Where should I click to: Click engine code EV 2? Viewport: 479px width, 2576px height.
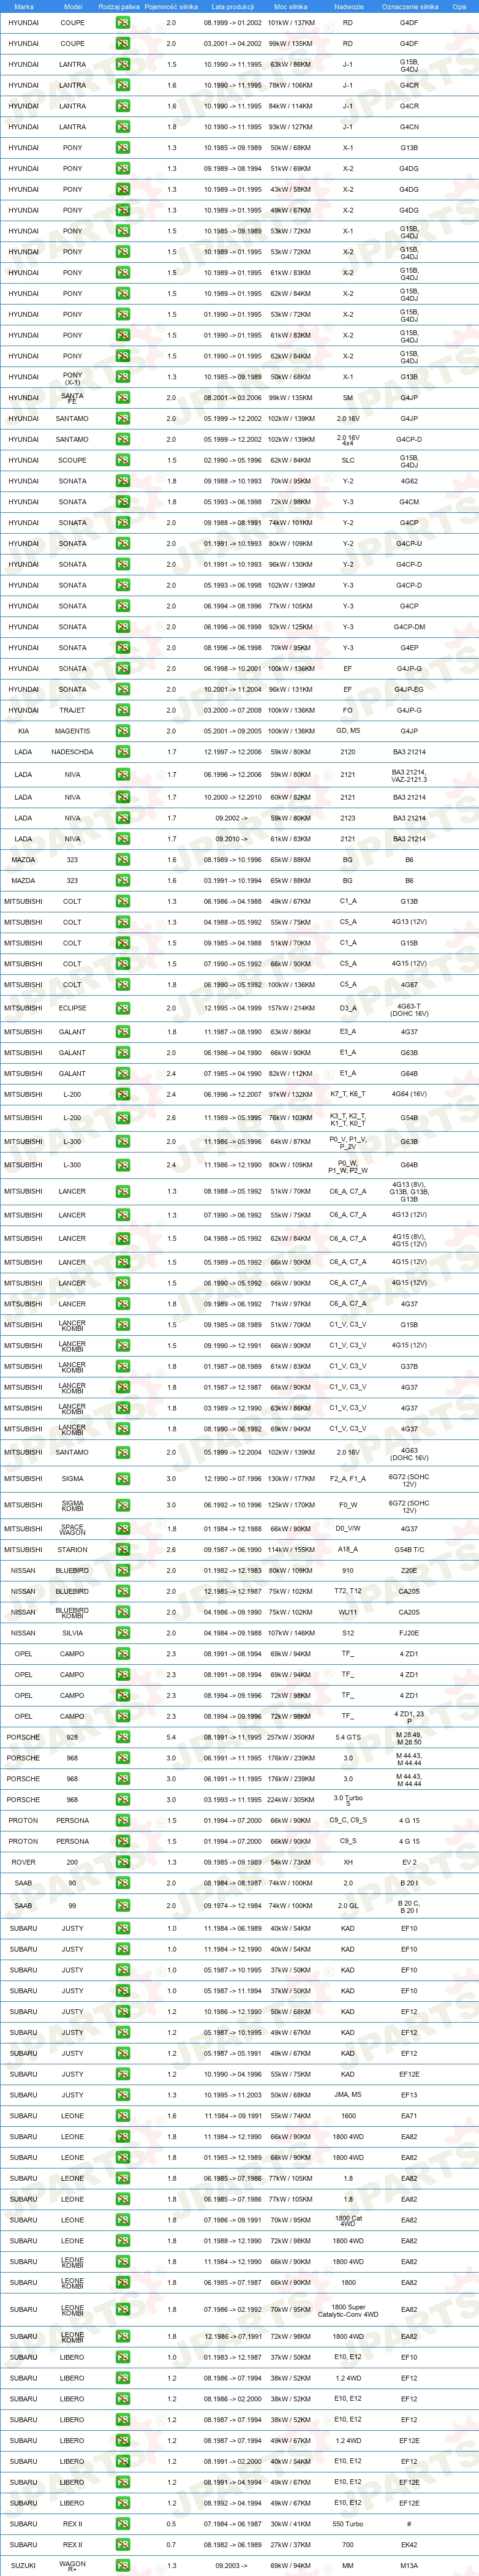(409, 1862)
